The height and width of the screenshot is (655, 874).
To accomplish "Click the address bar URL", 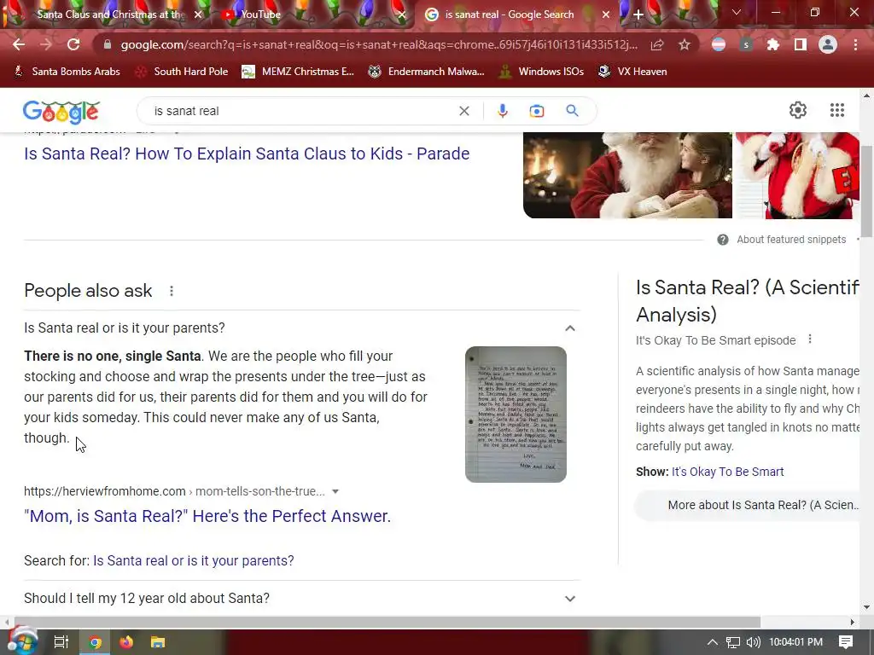I will 379,44.
